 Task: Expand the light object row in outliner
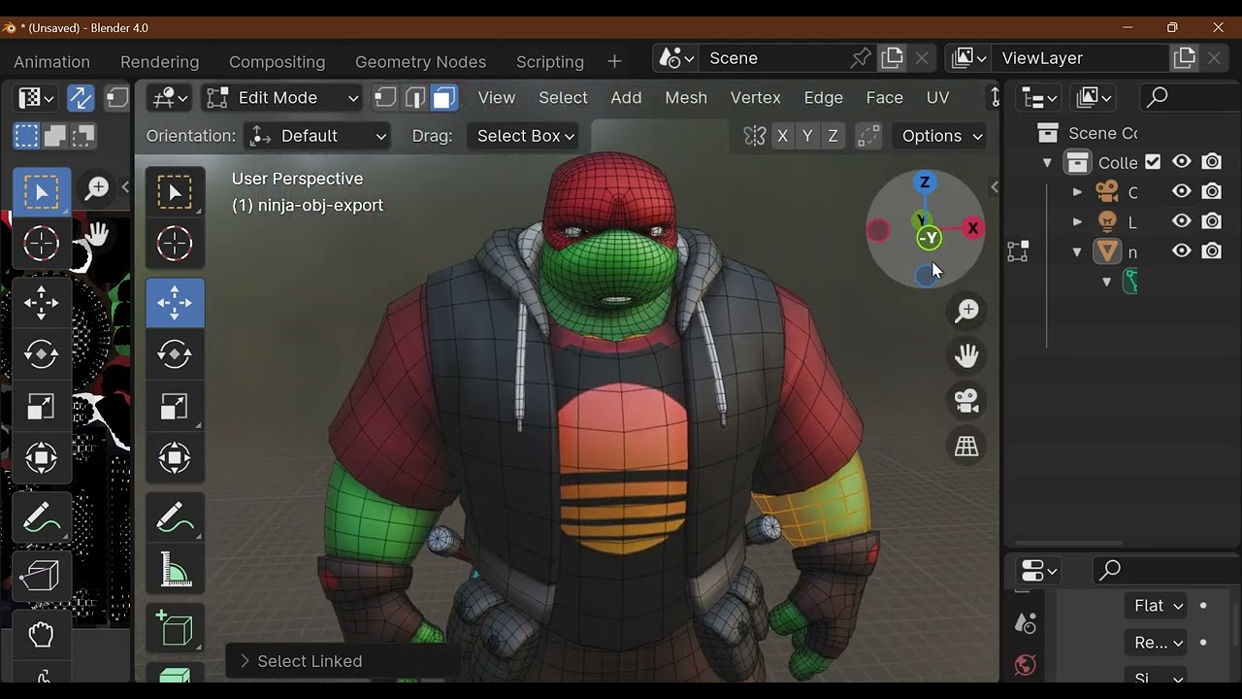click(x=1077, y=222)
